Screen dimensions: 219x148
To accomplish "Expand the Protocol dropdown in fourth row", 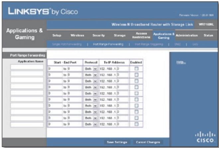I will pyautogui.click(x=91, y=87).
